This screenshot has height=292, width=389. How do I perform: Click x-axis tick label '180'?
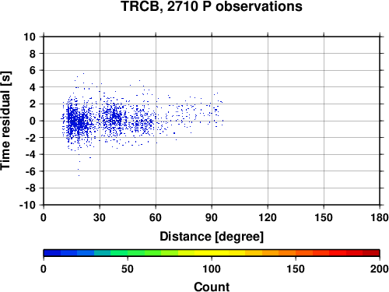pos(380,217)
